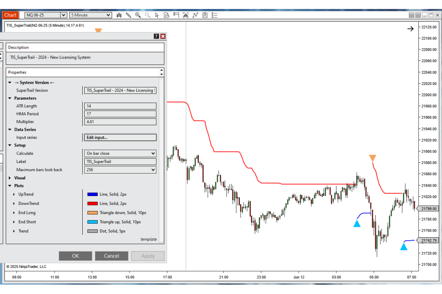The image size is (442, 294).
Task: Click the 21799.00 price marker
Action: (427, 209)
